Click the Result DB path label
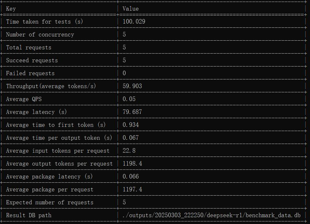The image size is (310, 224). [x=29, y=215]
